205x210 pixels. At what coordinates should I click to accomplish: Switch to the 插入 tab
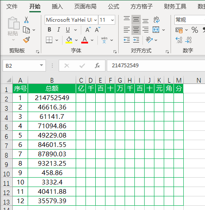[x=57, y=6]
